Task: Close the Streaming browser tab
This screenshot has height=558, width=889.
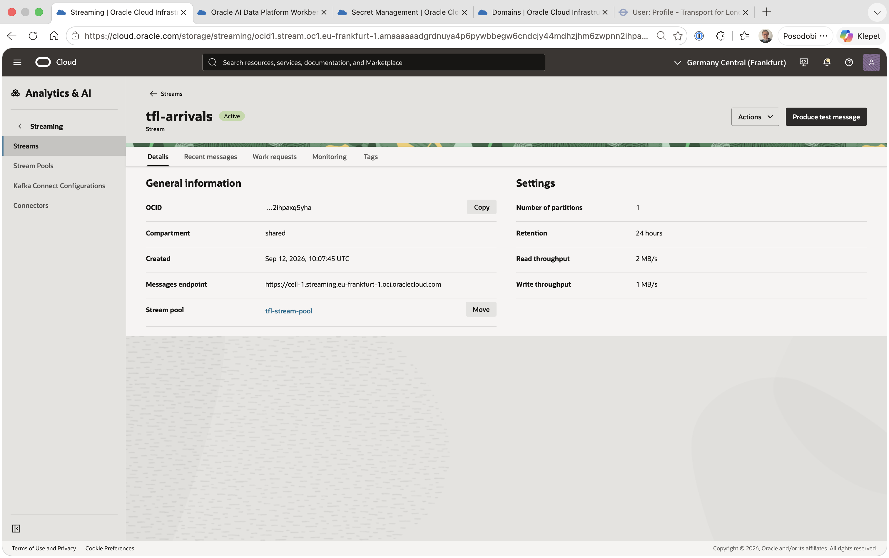Action: click(x=183, y=12)
